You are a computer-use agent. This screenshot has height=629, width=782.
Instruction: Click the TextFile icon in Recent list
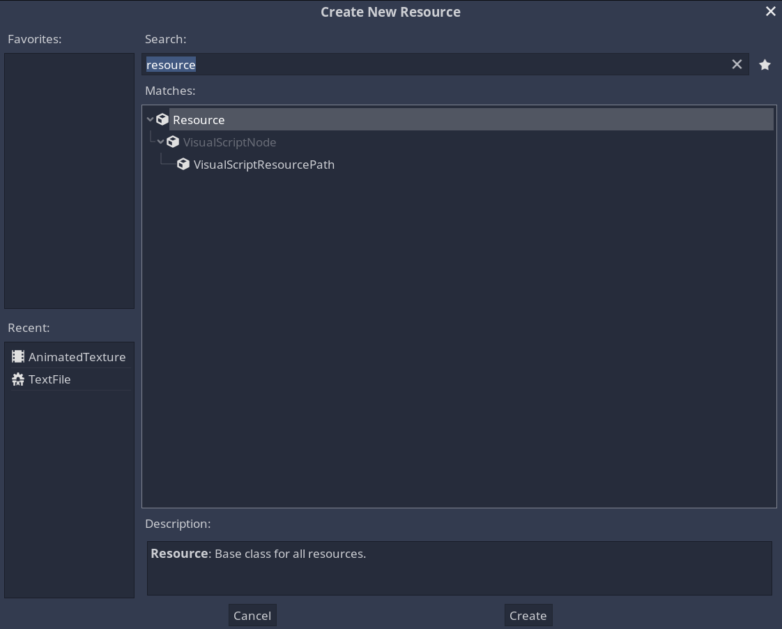point(18,379)
